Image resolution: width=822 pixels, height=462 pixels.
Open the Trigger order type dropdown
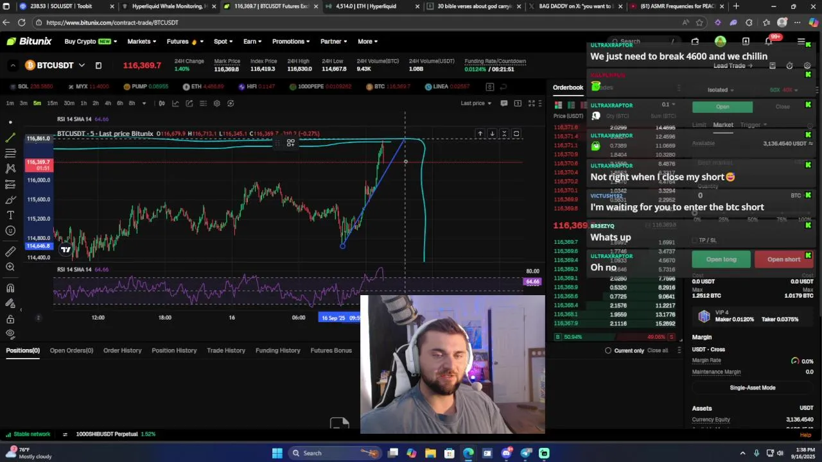click(753, 125)
